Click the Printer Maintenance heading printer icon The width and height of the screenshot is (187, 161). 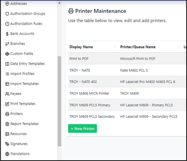(71, 11)
